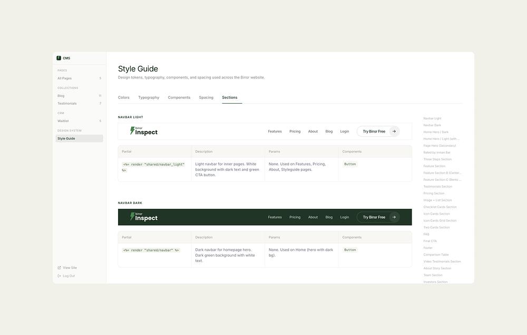Select the Spacing tab

pyautogui.click(x=206, y=98)
